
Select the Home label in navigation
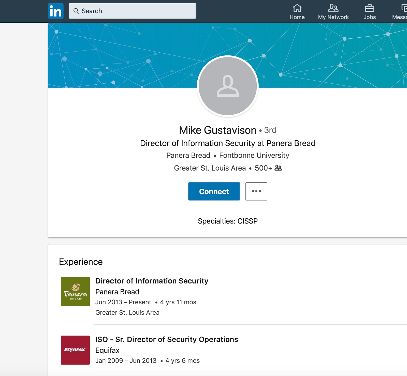click(297, 17)
